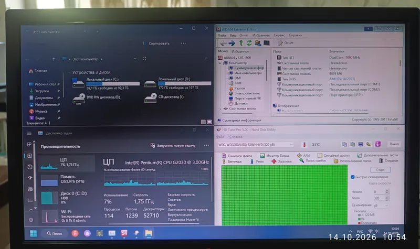The image size is (420, 249).
Task: Click Сортировать in the Explorer window
Action: pos(156,44)
